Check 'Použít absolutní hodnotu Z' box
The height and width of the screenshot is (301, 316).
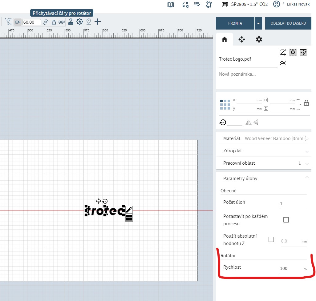coord(271,239)
